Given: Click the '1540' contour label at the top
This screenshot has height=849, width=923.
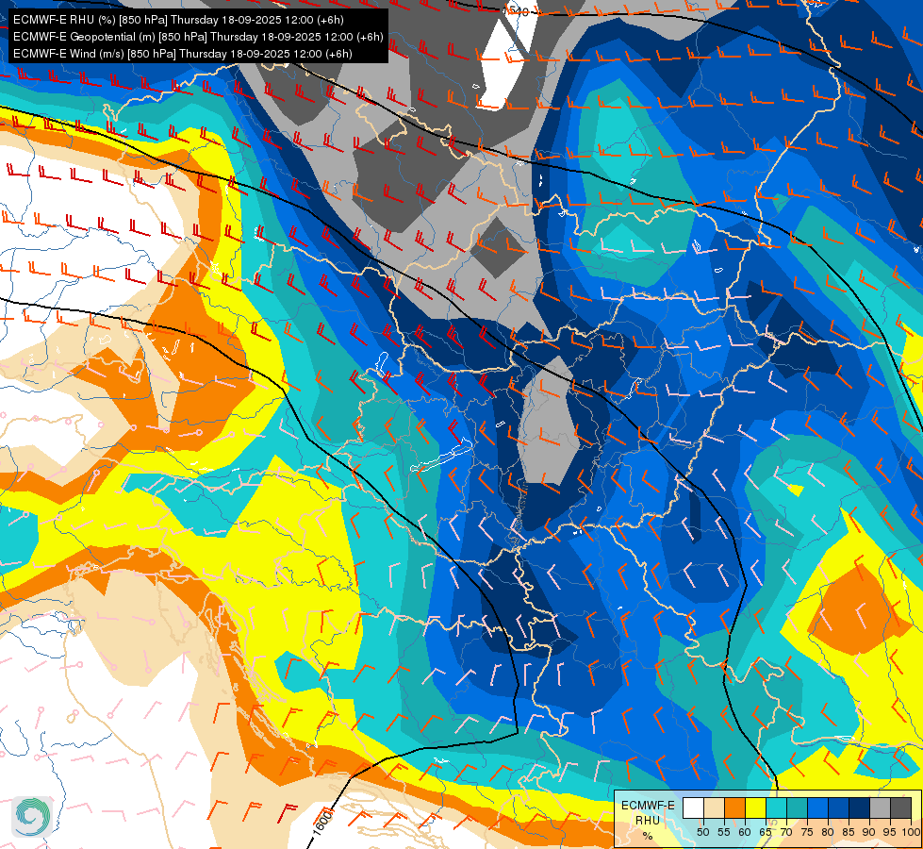Looking at the screenshot, I should 518,10.
